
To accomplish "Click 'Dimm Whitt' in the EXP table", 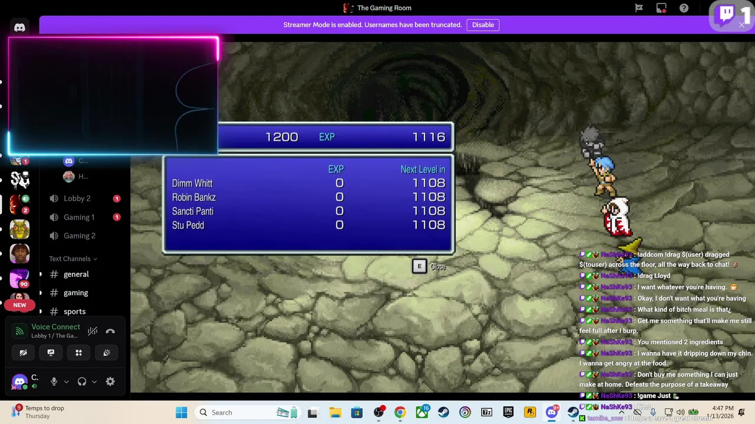I will pos(192,184).
